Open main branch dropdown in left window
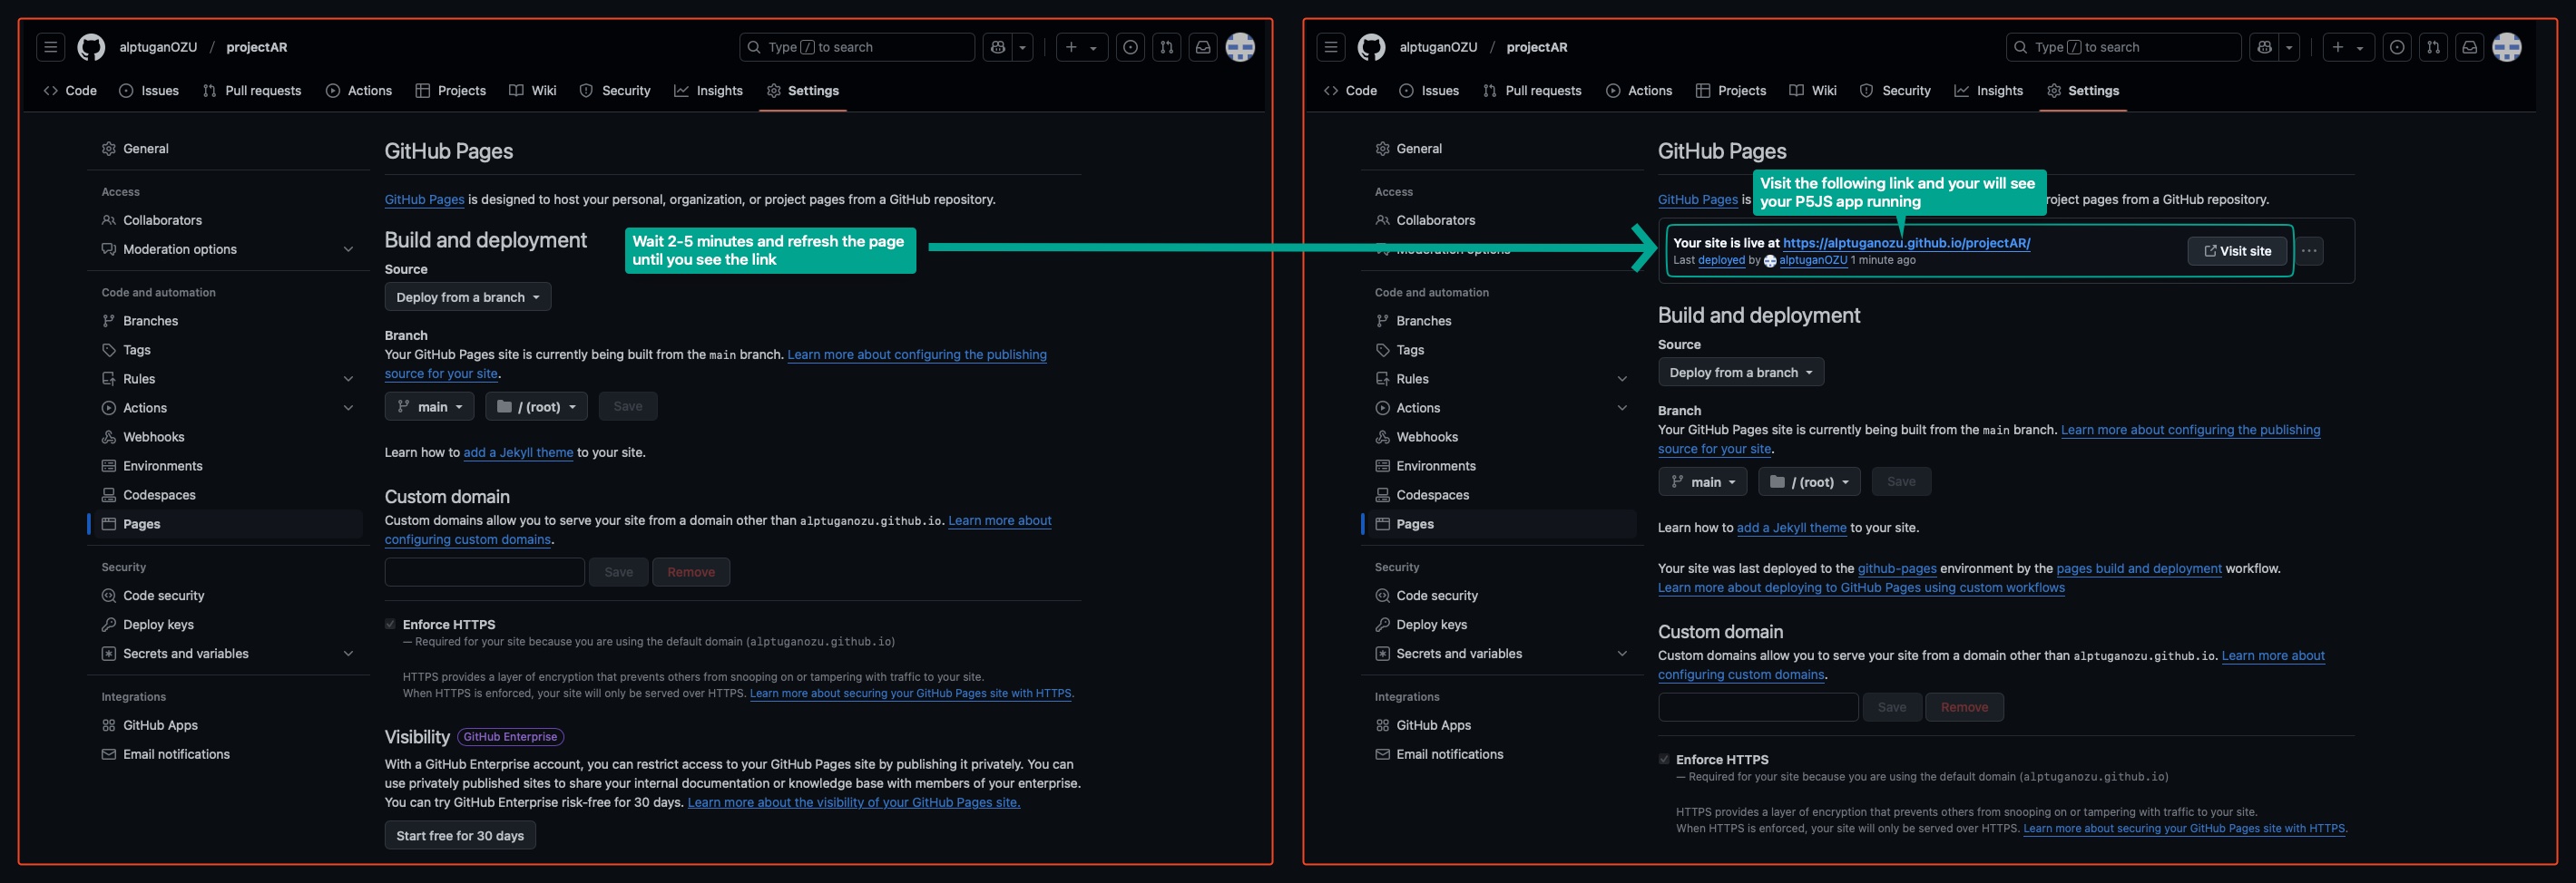 point(430,406)
